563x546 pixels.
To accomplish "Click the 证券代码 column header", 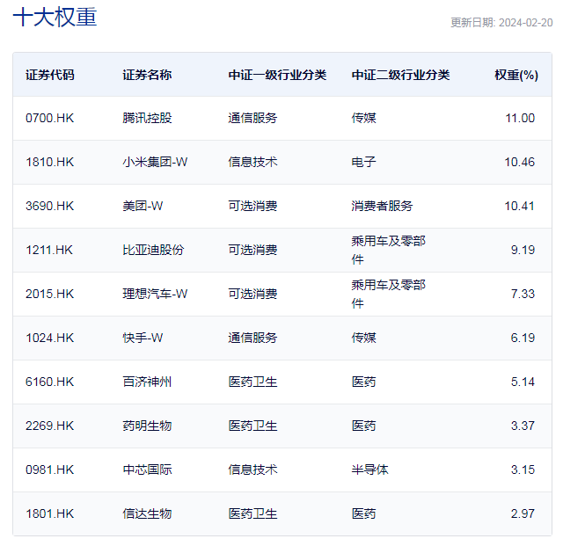I will 50,75.
